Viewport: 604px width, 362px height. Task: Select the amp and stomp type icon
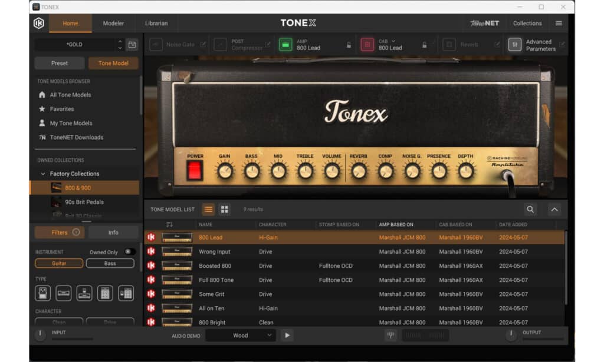click(x=84, y=294)
